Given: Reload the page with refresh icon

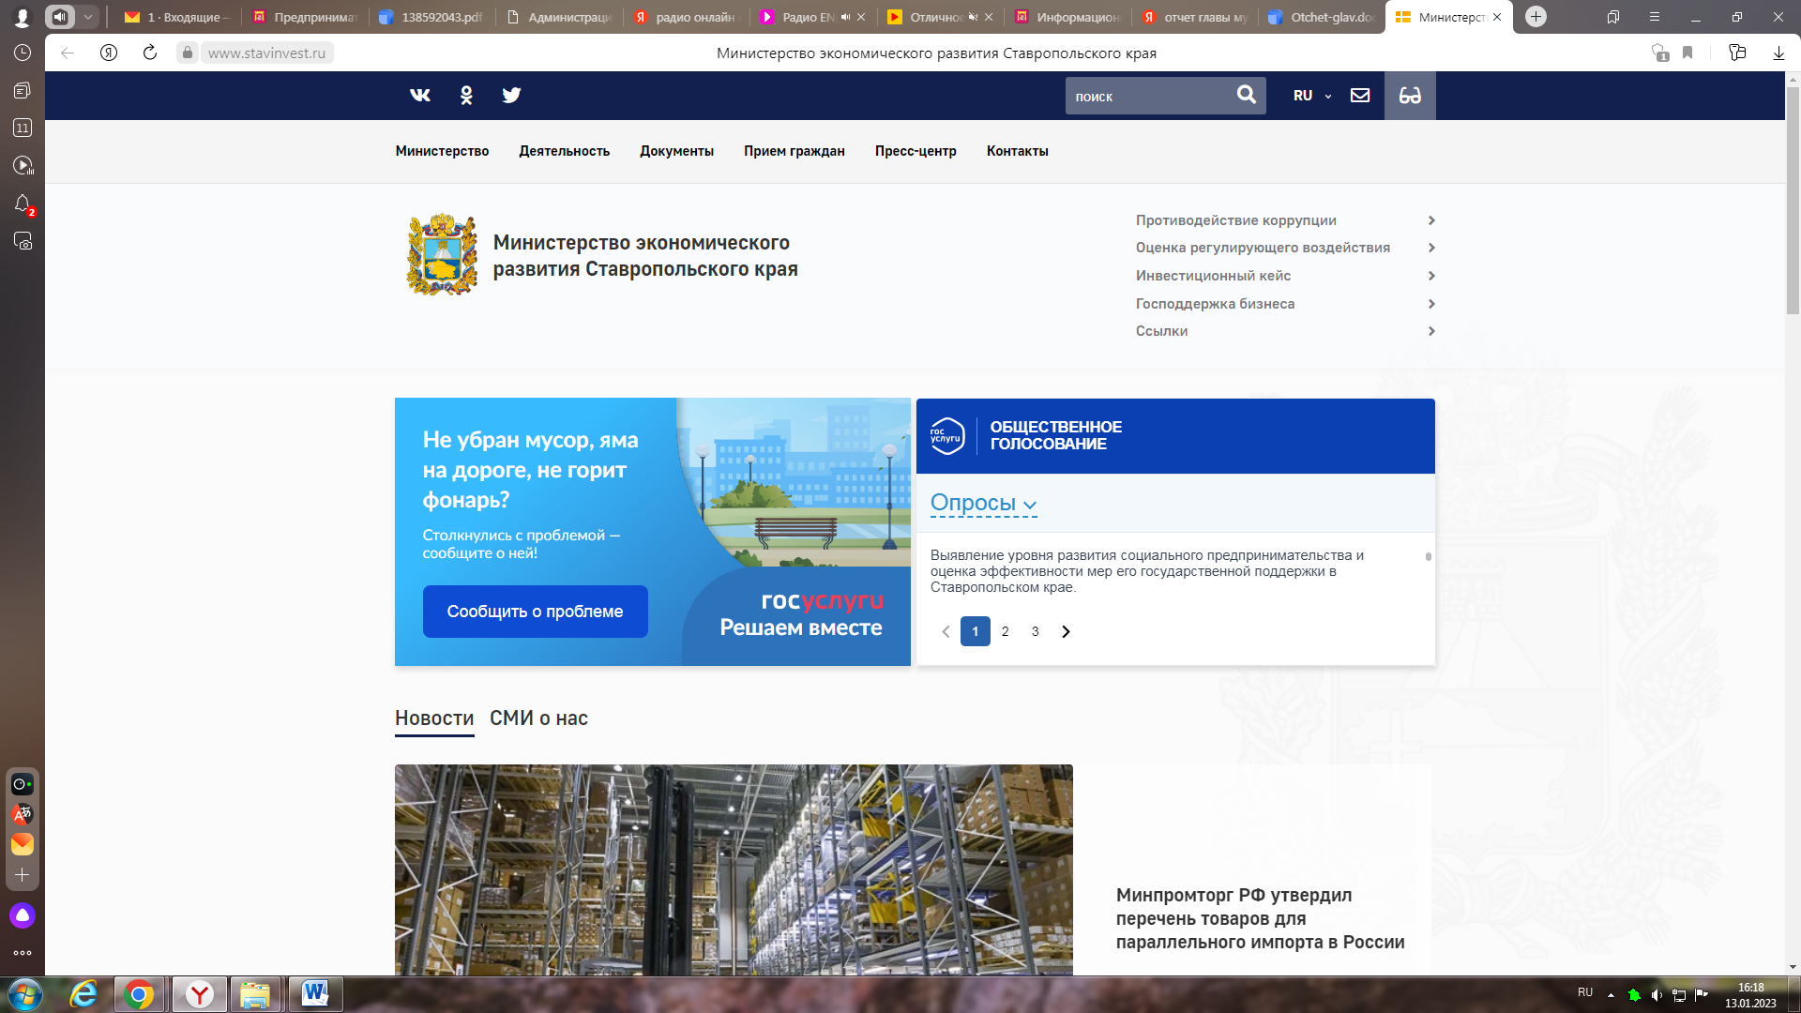Looking at the screenshot, I should coord(150,53).
